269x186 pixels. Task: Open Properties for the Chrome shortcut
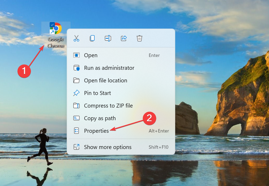pos(96,131)
